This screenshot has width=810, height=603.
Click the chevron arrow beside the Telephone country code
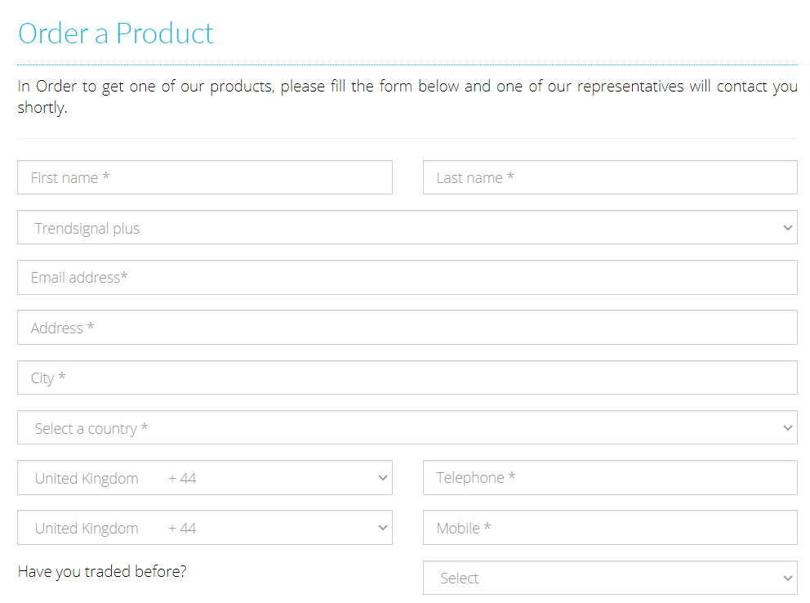point(382,478)
